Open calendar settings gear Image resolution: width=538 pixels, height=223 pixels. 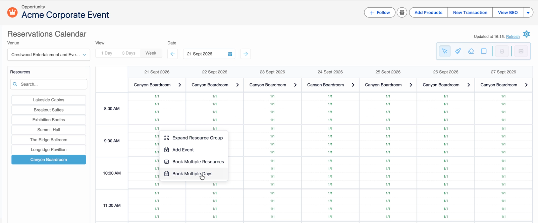point(527,34)
